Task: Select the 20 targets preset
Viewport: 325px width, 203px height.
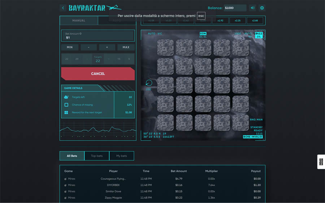Action: coord(77,59)
